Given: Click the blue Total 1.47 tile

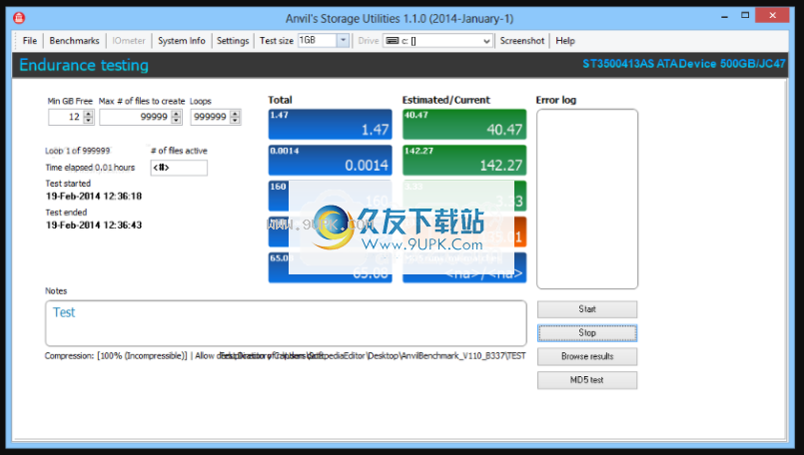Looking at the screenshot, I should (331, 124).
